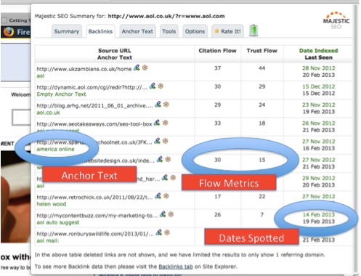This screenshot has height=276, width=361.
Task: Open the ronburyswildlife.com source URL
Action: pyautogui.click(x=95, y=234)
